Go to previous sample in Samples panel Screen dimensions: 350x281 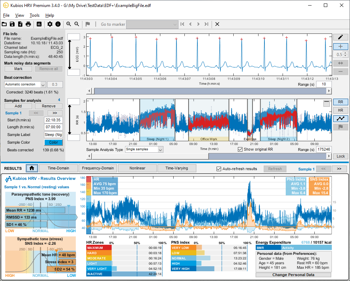coord(36,113)
